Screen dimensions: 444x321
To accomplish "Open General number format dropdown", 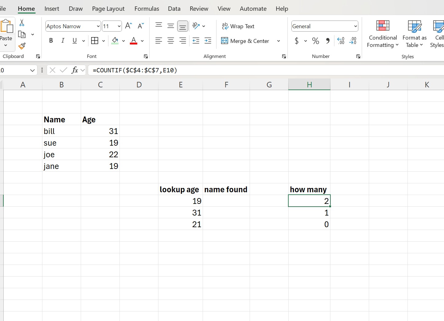I will 356,26.
